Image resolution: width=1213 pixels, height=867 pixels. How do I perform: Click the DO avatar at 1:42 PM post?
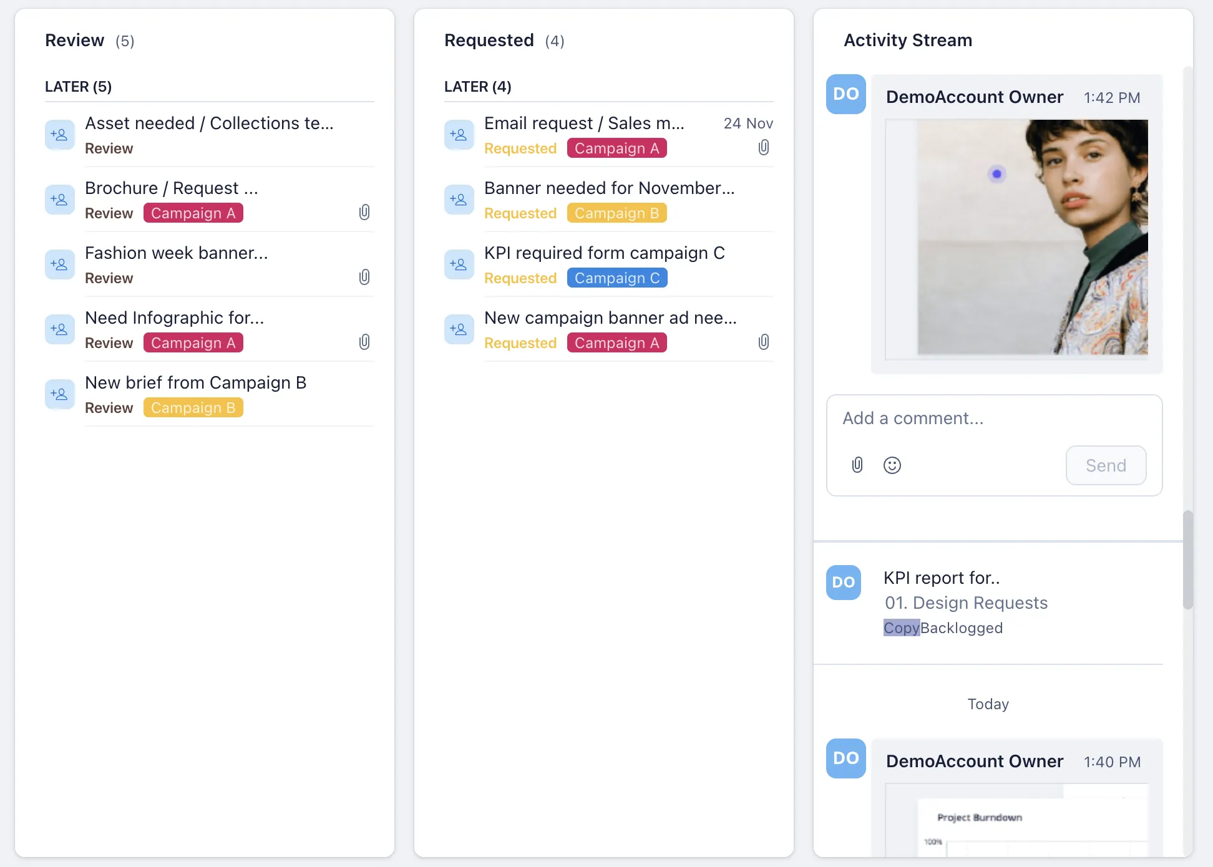point(846,94)
